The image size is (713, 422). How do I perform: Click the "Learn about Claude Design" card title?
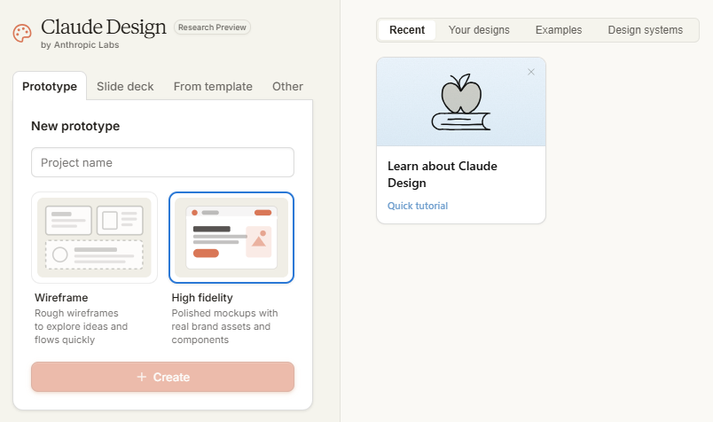click(x=442, y=174)
